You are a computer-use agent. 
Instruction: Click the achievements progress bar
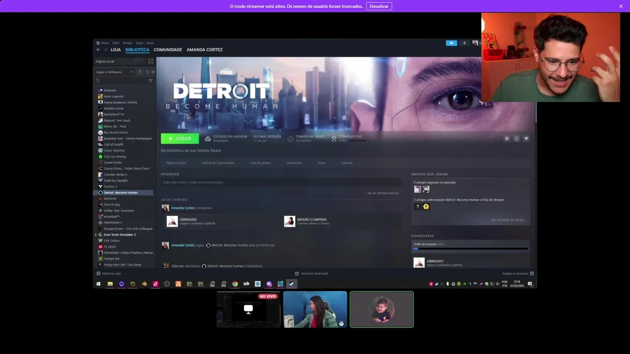pos(471,249)
